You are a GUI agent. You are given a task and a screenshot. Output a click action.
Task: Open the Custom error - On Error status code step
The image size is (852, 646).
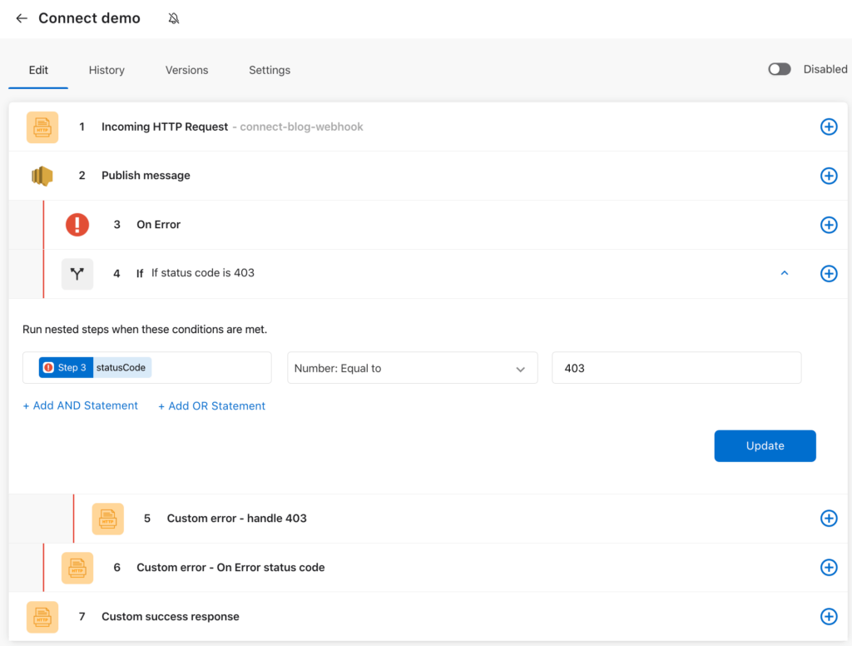[x=230, y=568]
